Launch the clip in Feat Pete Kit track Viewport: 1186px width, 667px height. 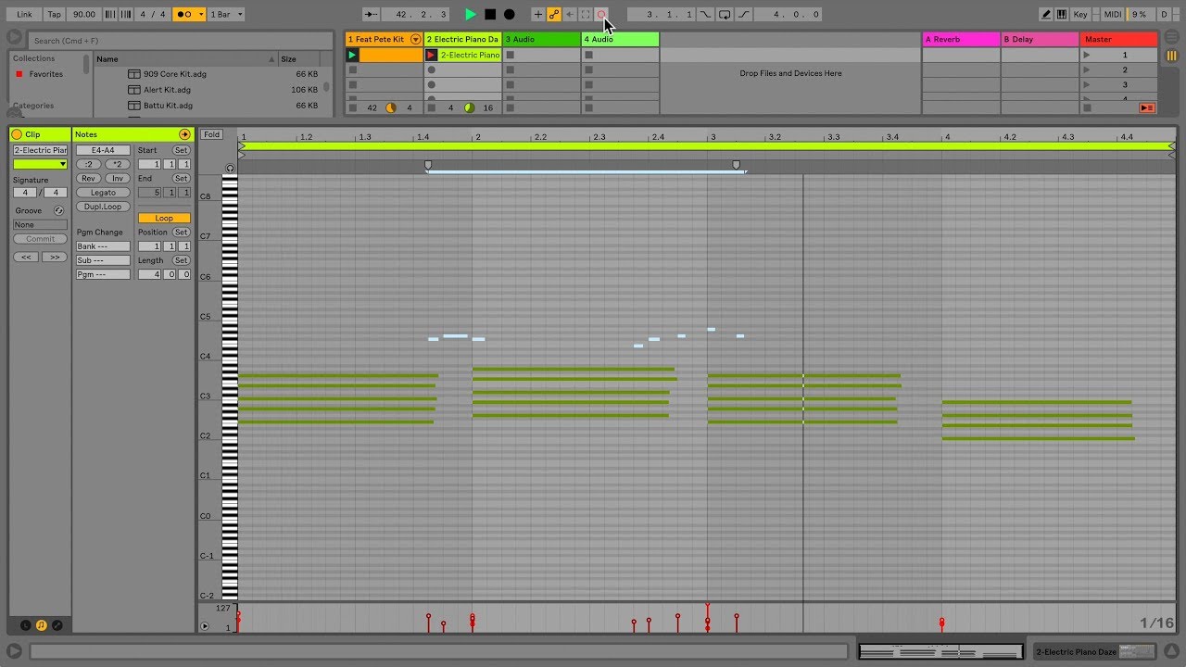pos(352,55)
